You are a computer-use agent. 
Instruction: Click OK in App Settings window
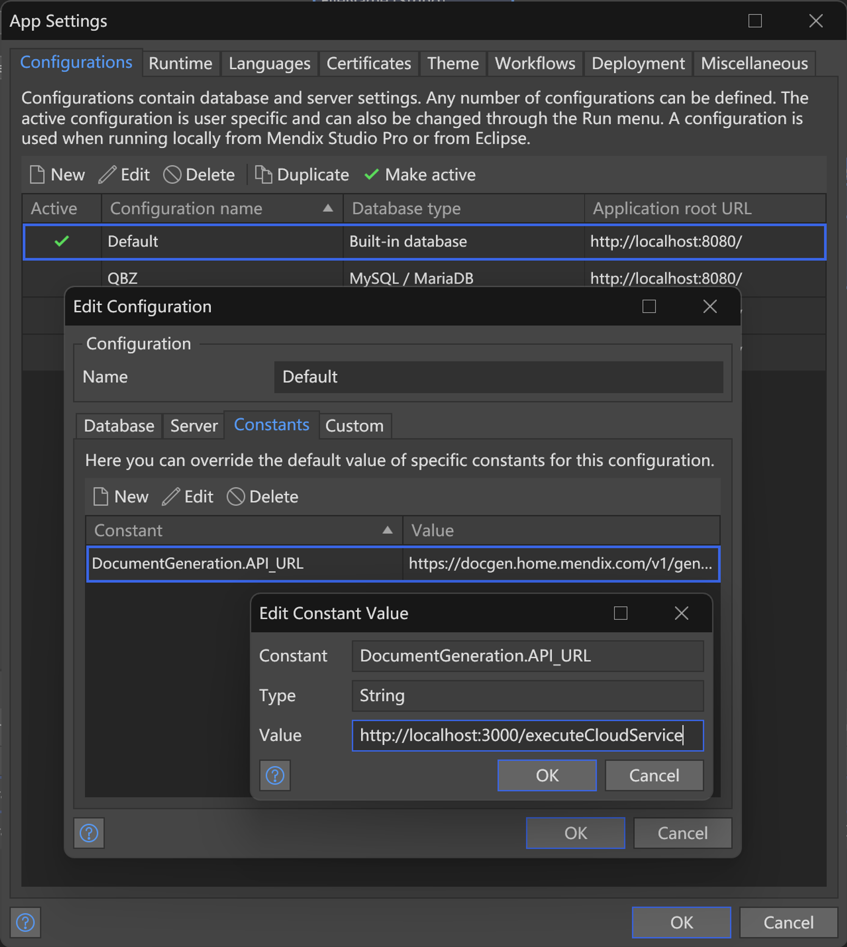pyautogui.click(x=681, y=922)
